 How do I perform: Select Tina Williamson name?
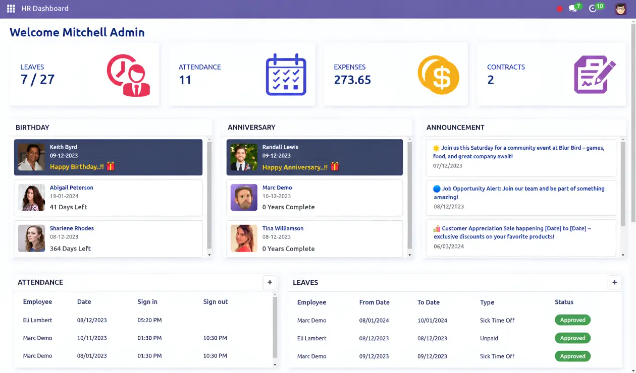[283, 228]
